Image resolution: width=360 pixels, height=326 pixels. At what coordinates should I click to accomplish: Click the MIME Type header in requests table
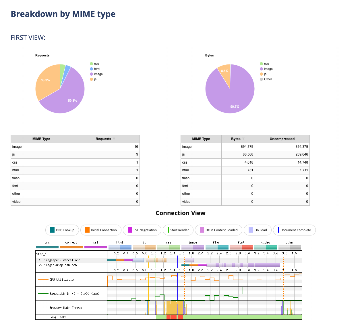pyautogui.click(x=41, y=139)
